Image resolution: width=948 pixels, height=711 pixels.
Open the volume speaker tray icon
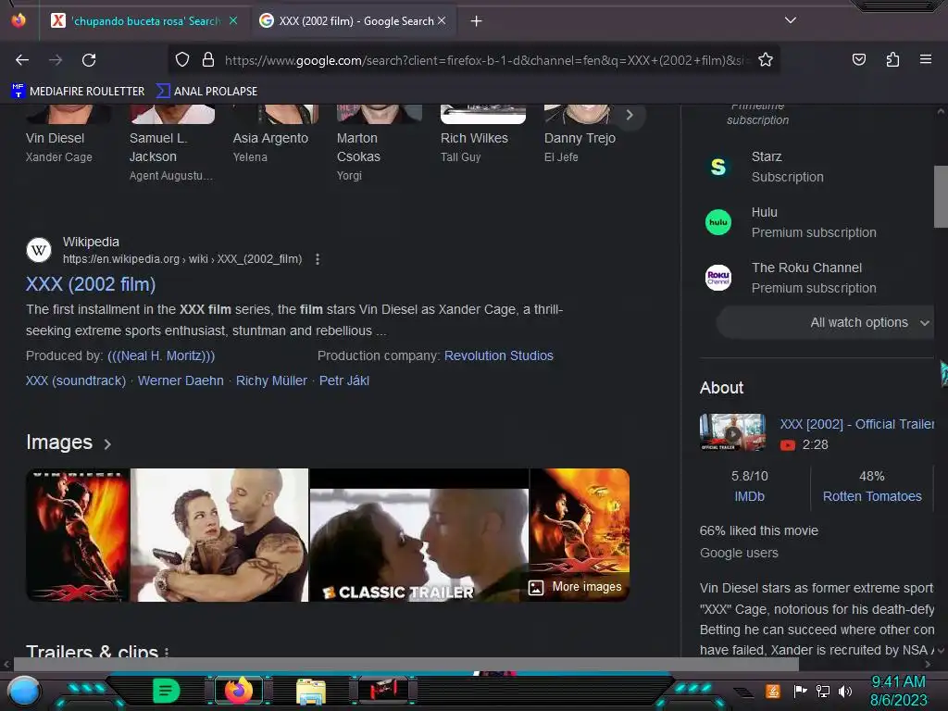pos(845,691)
